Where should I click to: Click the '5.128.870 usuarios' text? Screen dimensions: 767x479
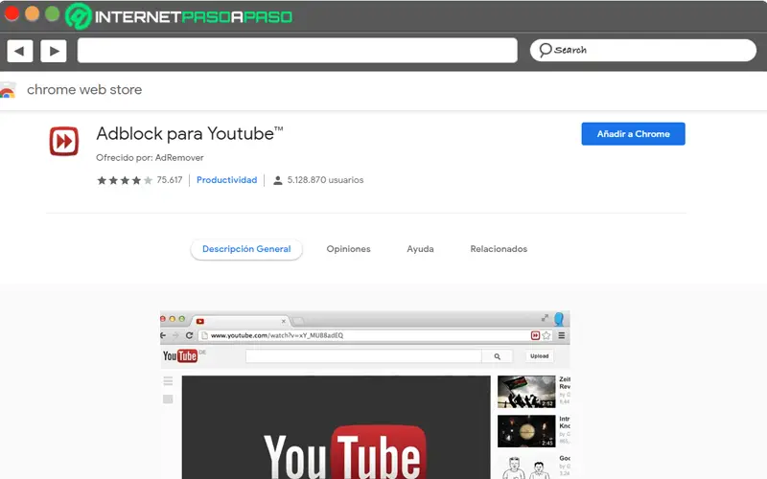click(325, 180)
